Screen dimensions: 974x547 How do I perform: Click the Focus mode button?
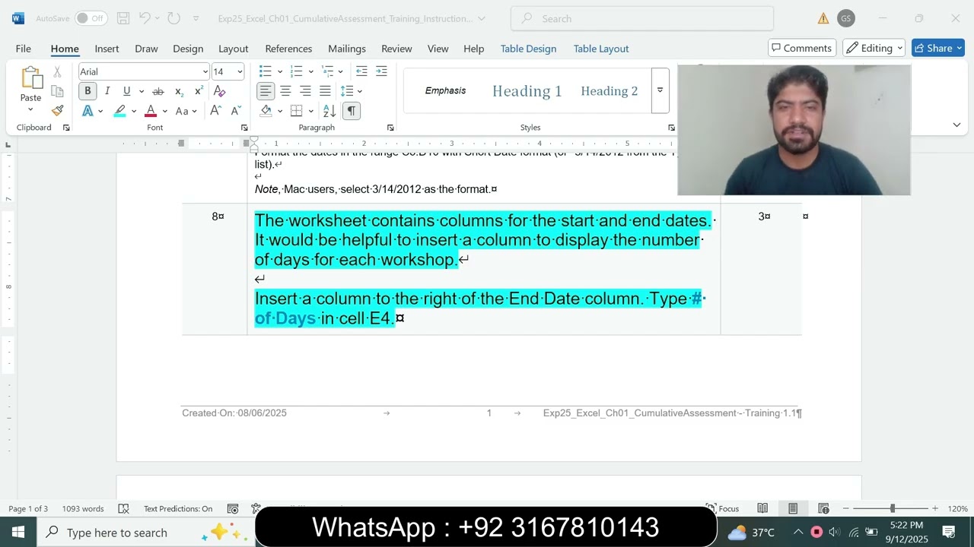(x=721, y=508)
